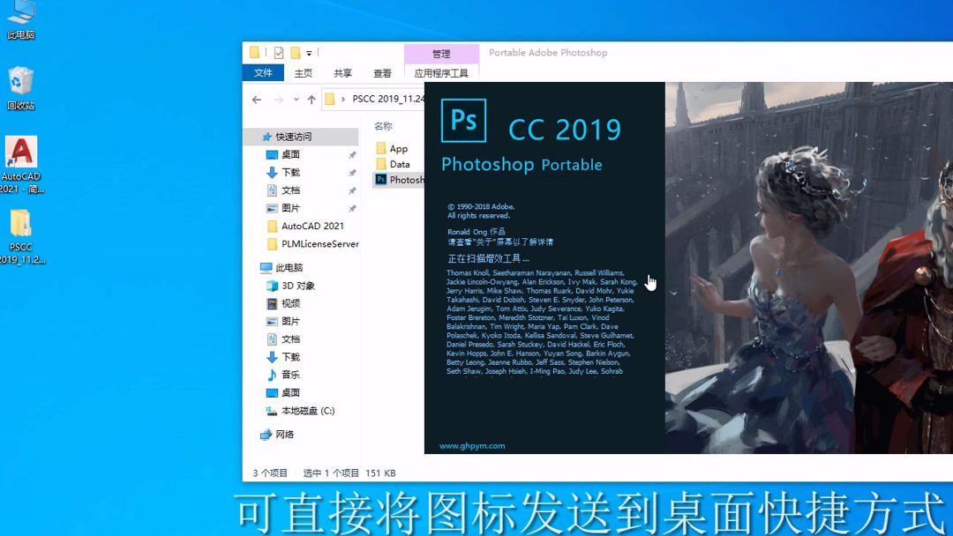The image size is (953, 536).
Task: Select the Data folder in the file list
Action: point(397,163)
